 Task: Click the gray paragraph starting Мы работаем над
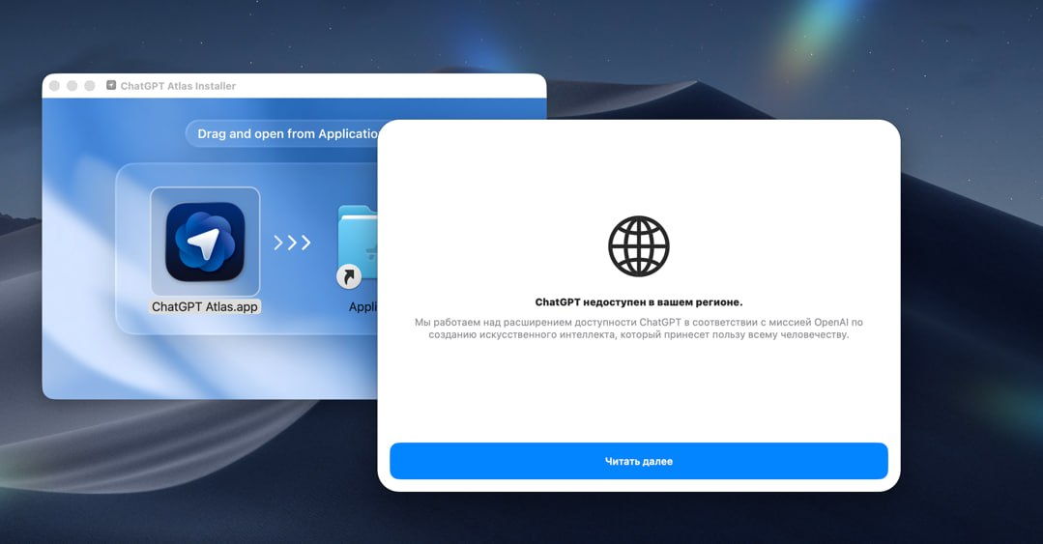pos(639,328)
